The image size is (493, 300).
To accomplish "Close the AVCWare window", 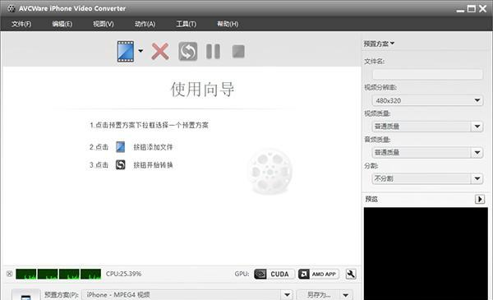I will pyautogui.click(x=483, y=9).
